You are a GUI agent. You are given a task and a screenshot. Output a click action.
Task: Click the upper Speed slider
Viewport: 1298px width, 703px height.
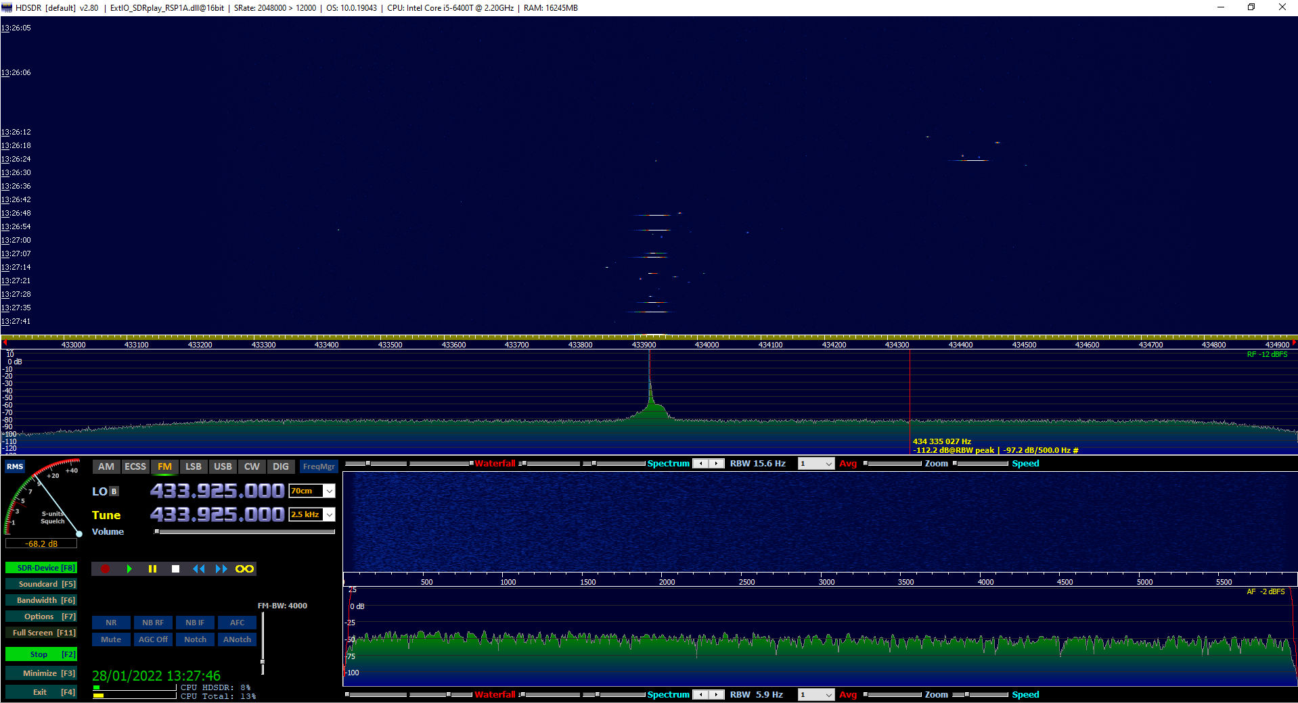[981, 464]
